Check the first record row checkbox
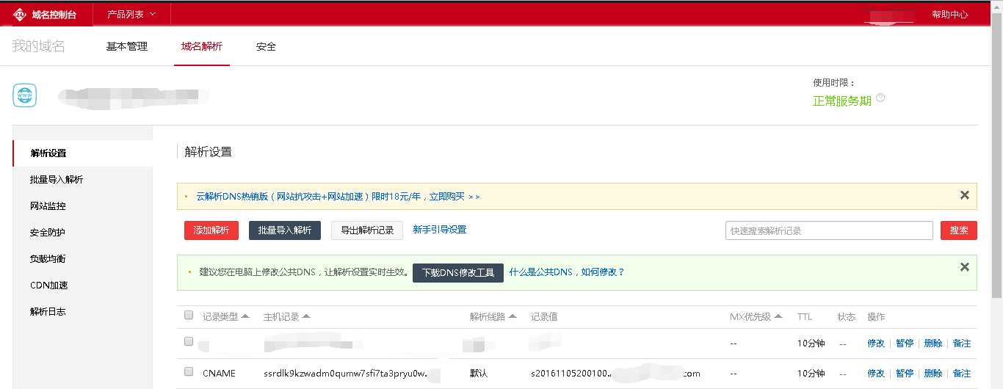This screenshot has width=1003, height=389. point(189,342)
